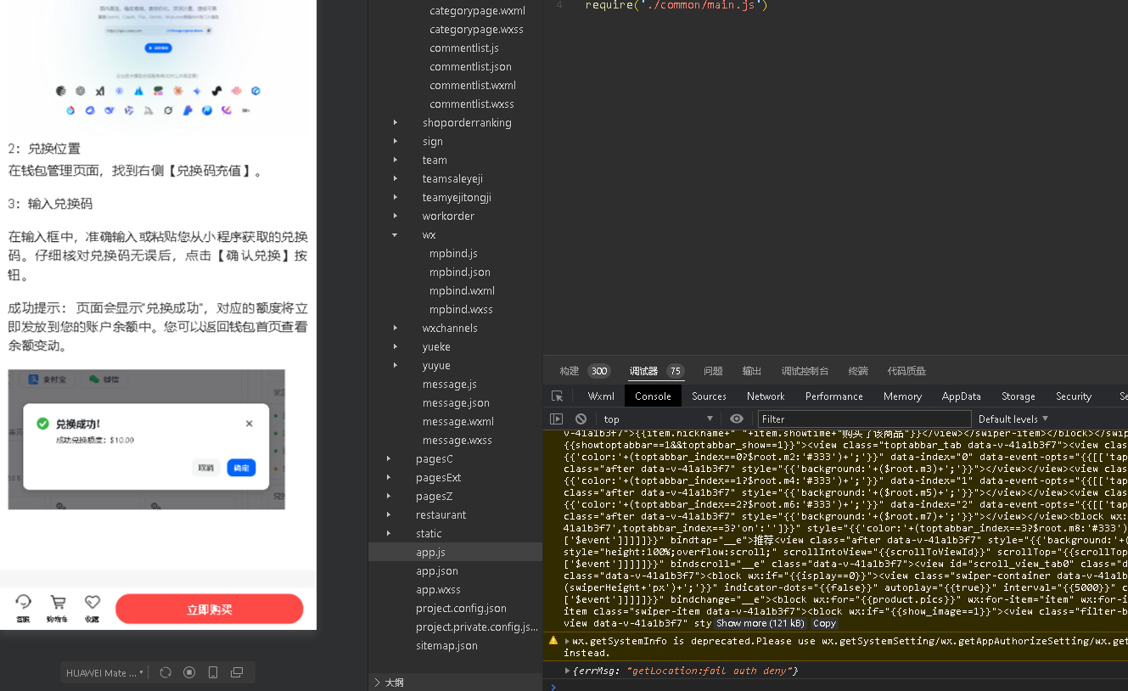The image size is (1128, 691).
Task: Expand the teamsaleyeji folder
Action: (x=395, y=178)
